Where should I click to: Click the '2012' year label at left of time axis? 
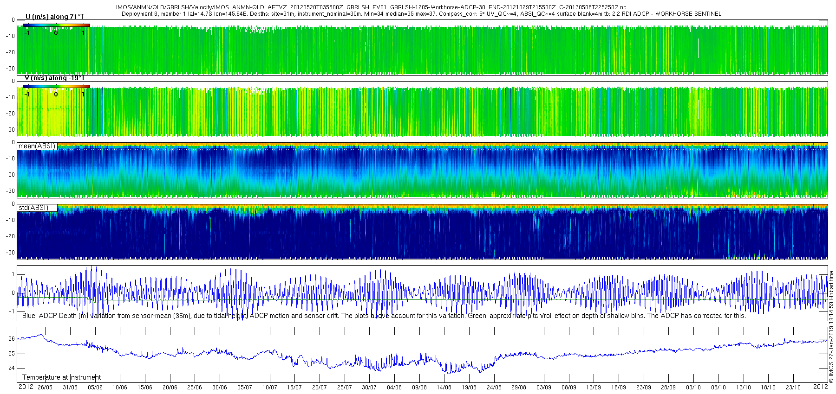26,387
